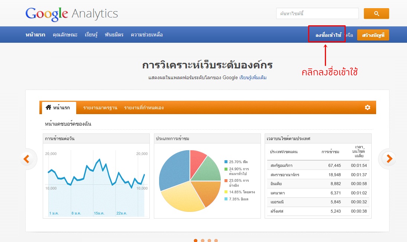Click the การเข้าชมต่อวัน widget title
Screen dimensions: 407x242
[x=60, y=139]
